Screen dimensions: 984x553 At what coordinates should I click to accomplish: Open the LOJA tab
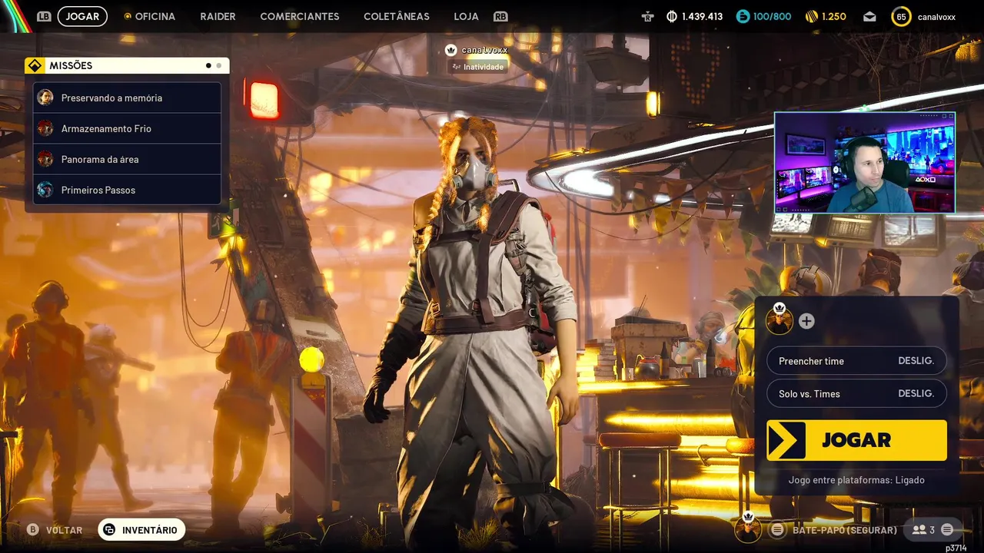(466, 16)
